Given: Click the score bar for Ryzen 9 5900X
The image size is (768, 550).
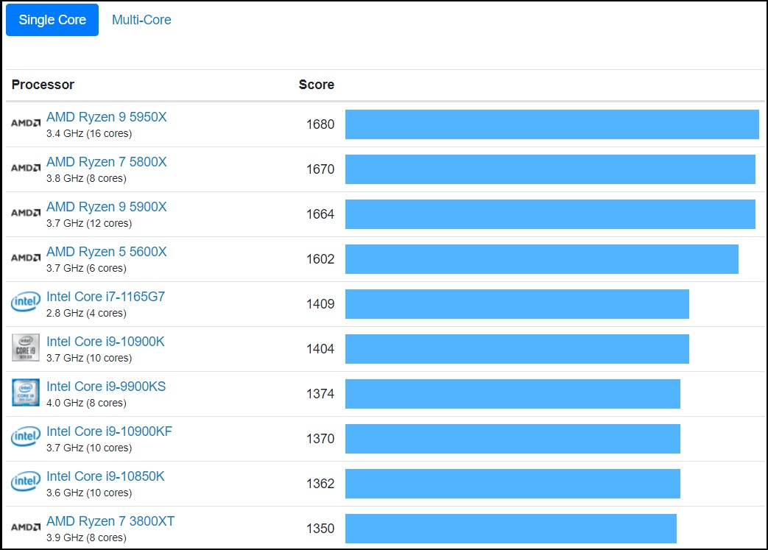Looking at the screenshot, I should pos(550,214).
